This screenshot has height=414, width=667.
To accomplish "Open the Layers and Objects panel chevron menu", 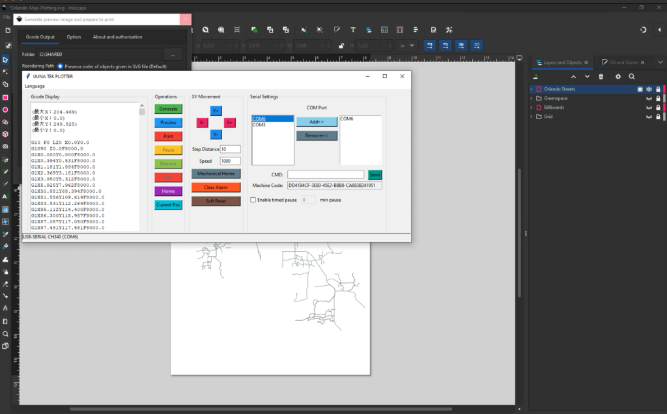I will (660, 62).
